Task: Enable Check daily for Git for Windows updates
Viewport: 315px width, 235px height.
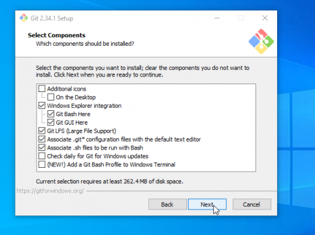Action: coord(42,156)
